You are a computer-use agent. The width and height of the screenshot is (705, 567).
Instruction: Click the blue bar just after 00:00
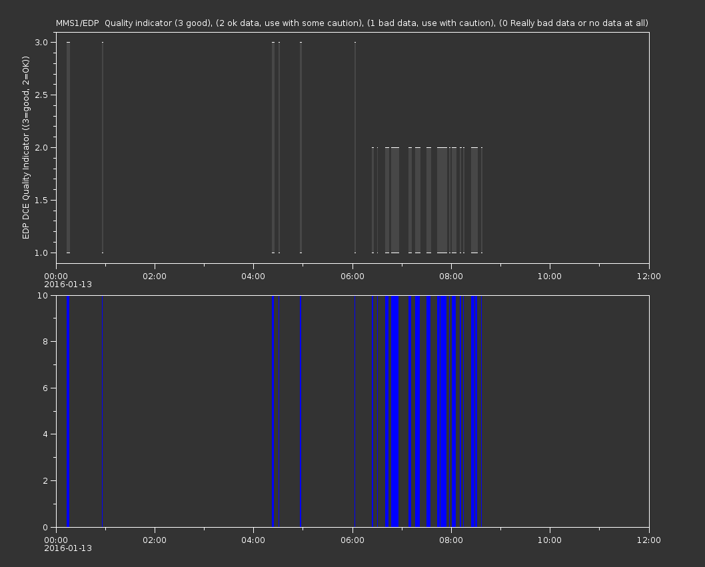tap(68, 411)
